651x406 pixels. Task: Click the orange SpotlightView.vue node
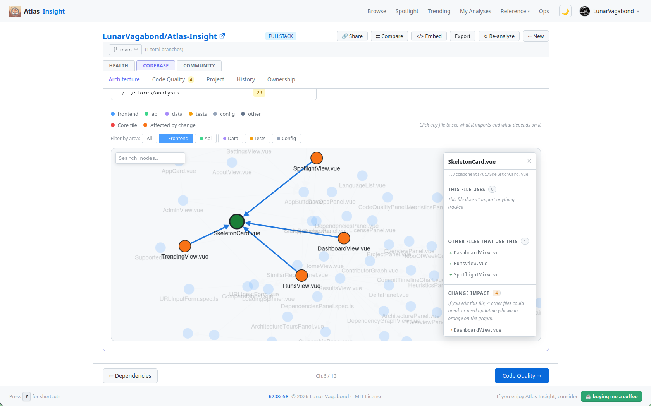point(317,158)
